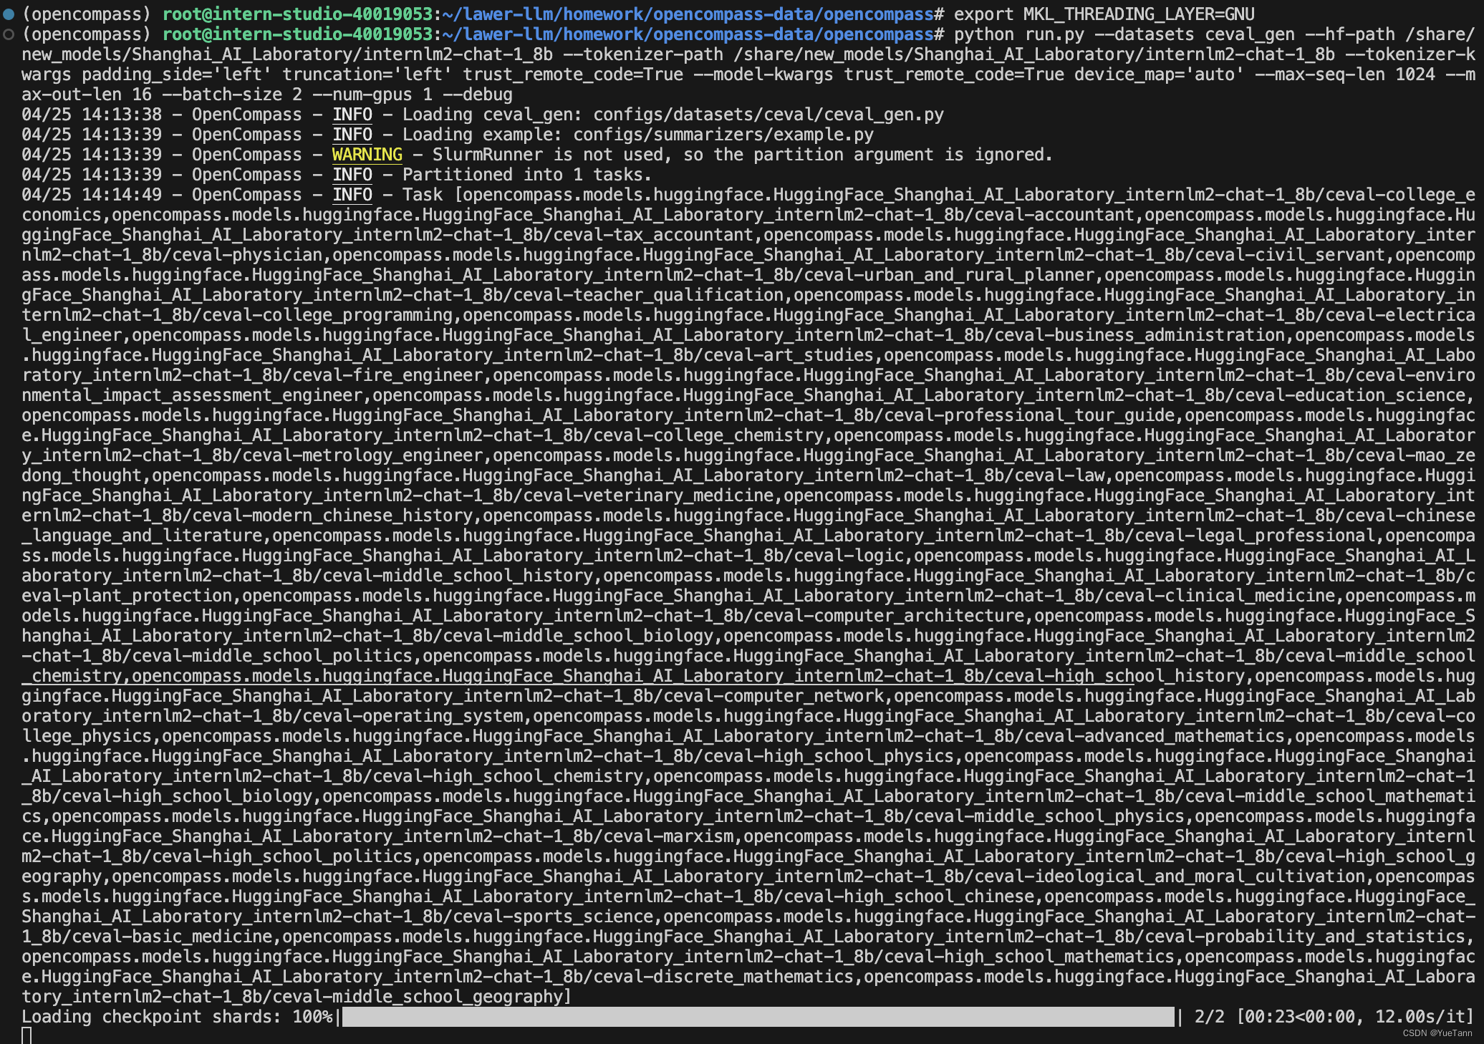Viewport: 1484px width, 1044px height.
Task: Click 'python run.py --datasets ceval_gen' command text
Action: [1124, 34]
